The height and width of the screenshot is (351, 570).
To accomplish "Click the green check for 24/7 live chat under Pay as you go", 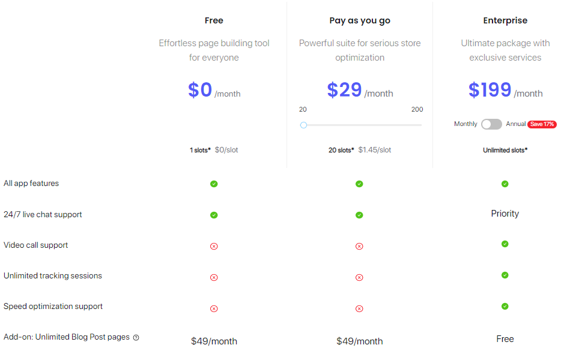I will point(359,215).
